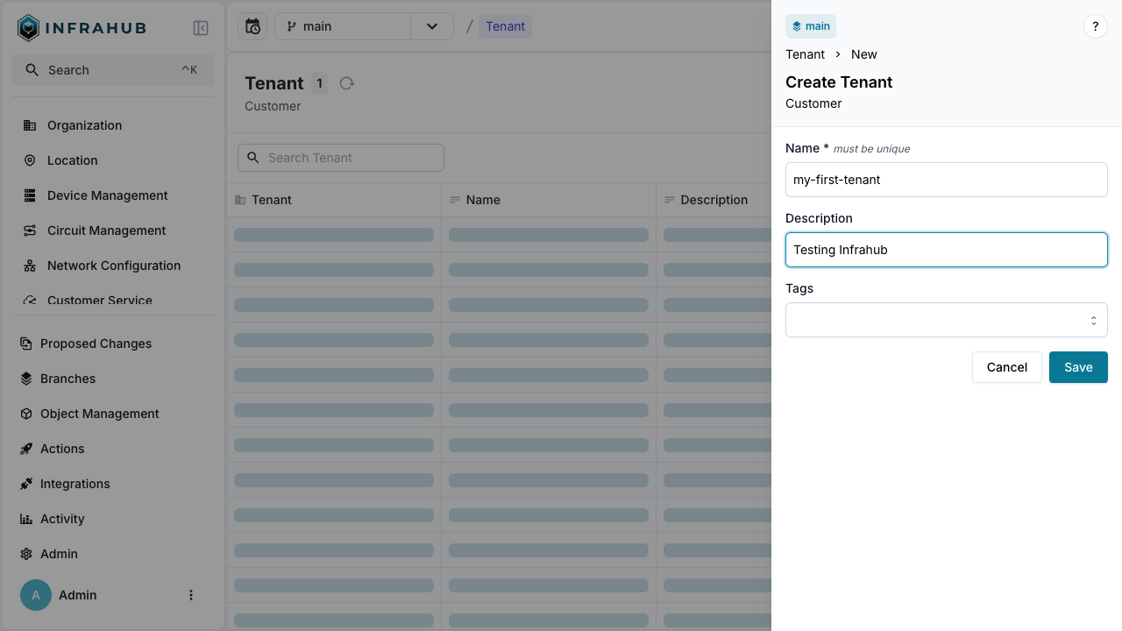The image size is (1122, 631).
Task: Click the time travel calendar-clock icon
Action: [252, 26]
